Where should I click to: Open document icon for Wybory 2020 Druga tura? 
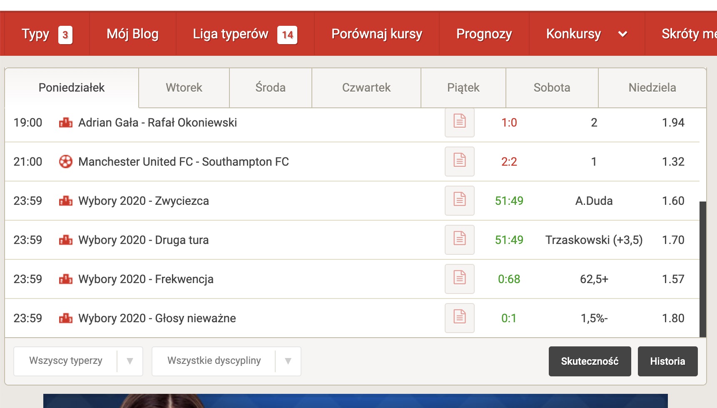460,240
